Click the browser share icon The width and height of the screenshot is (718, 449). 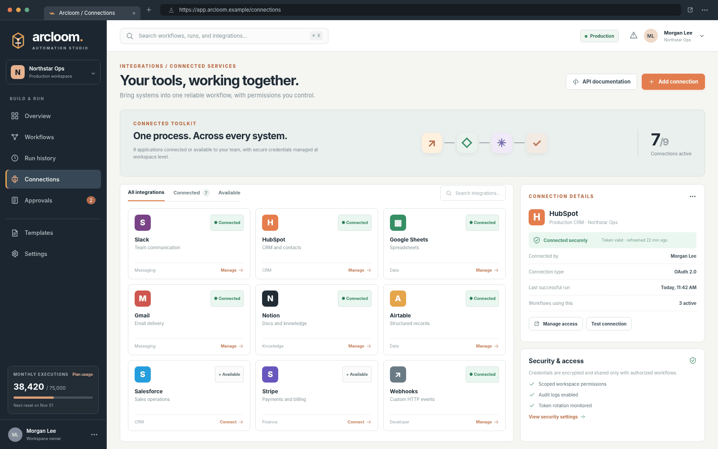[x=690, y=10]
